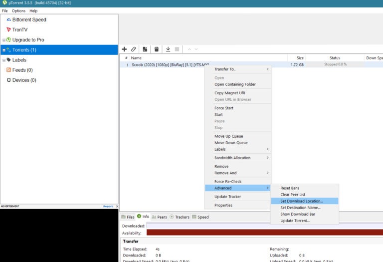This screenshot has height=262, width=383.
Task: Click the Upgrade to Pro uTorrent icon
Action: pyautogui.click(x=9, y=39)
